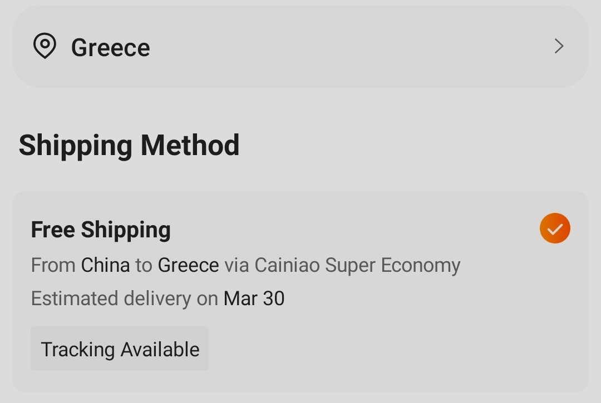
Task: Click the word Economy in carrier name
Action: pyautogui.click(x=421, y=266)
